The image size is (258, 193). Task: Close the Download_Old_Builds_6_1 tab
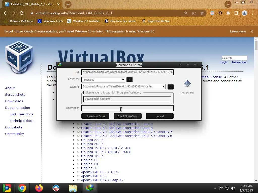point(58,4)
